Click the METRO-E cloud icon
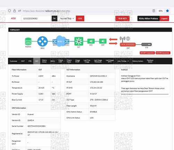Viewport: 174px width, 150px height. point(61,41)
